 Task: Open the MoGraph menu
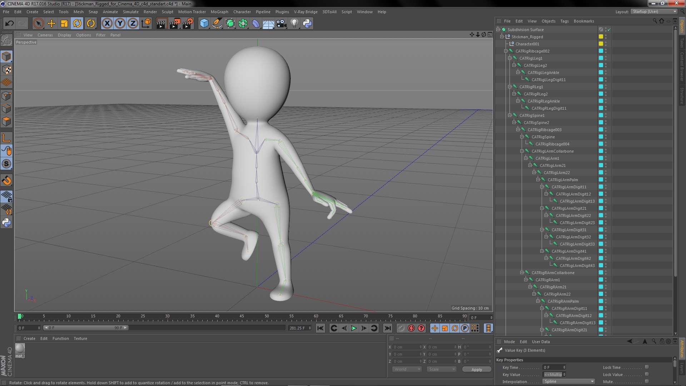click(219, 12)
